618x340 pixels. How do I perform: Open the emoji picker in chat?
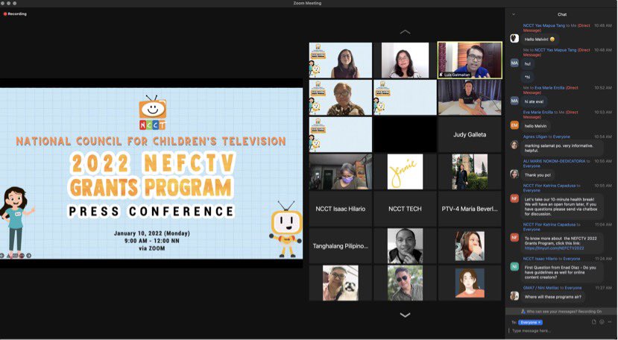(x=602, y=322)
